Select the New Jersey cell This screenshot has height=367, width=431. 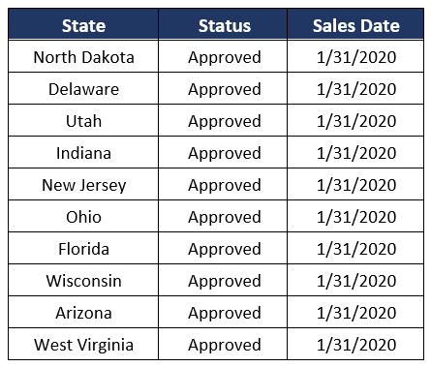coord(83,184)
